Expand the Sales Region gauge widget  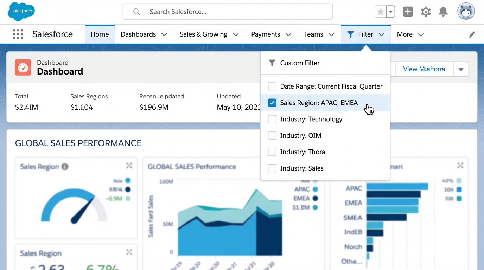coord(129,165)
